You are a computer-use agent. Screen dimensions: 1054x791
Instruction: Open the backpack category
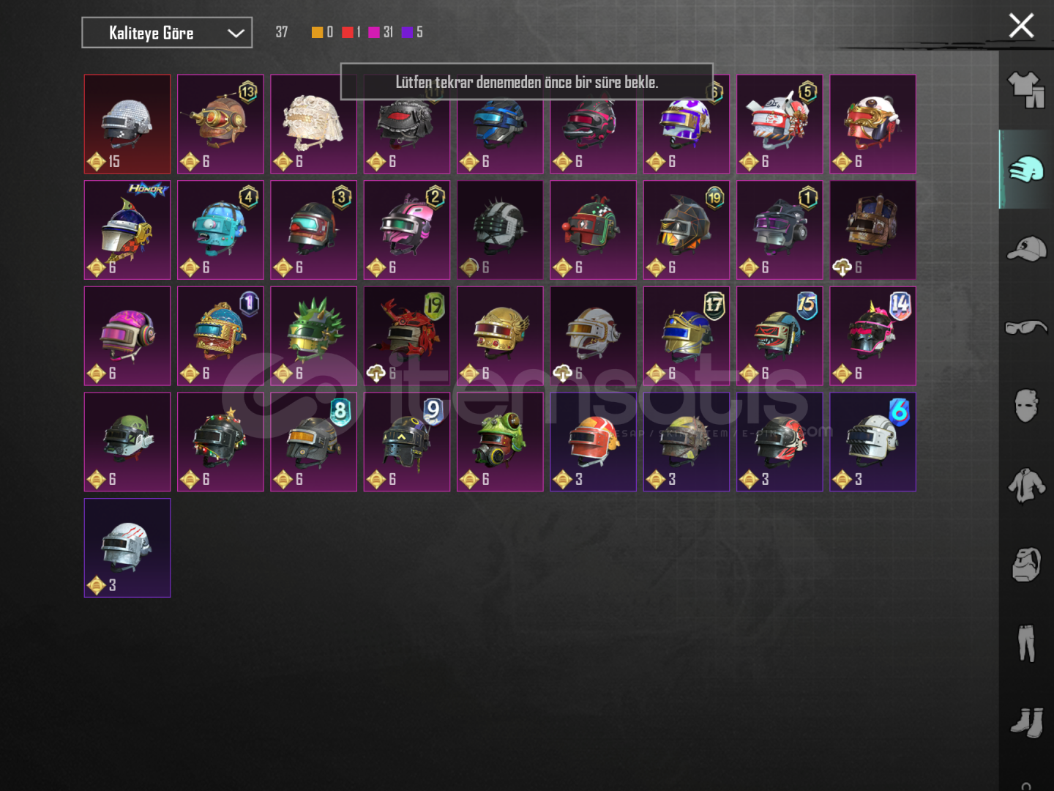coord(1026,564)
